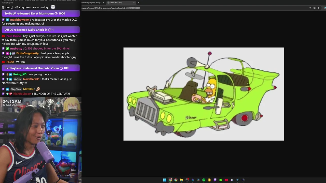This screenshot has height=183, width=326.
Task: Click 'BLUNDER OF THE CENTURY!' chat message
Action: [52, 94]
